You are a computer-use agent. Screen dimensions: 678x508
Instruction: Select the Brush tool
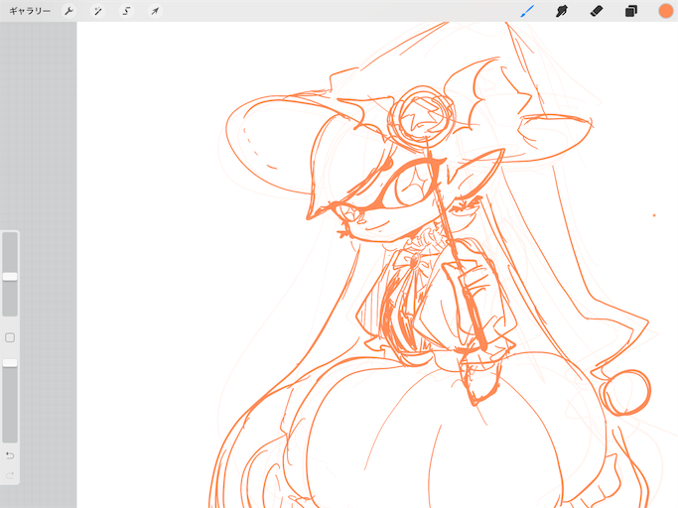[x=527, y=11]
